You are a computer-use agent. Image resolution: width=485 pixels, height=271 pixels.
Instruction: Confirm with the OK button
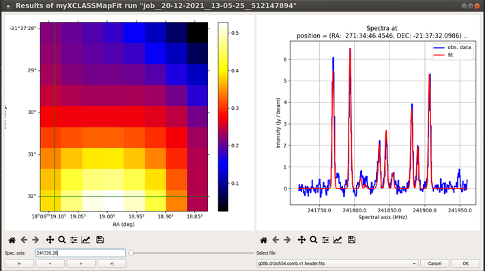pyautogui.click(x=465, y=263)
